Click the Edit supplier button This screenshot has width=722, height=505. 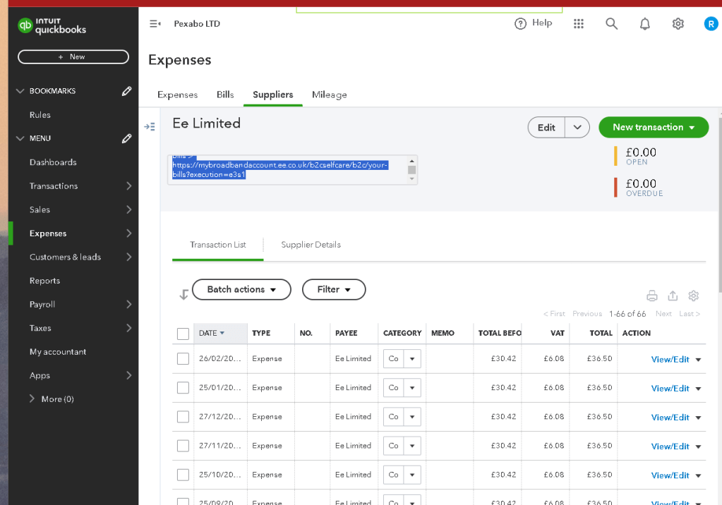(546, 128)
